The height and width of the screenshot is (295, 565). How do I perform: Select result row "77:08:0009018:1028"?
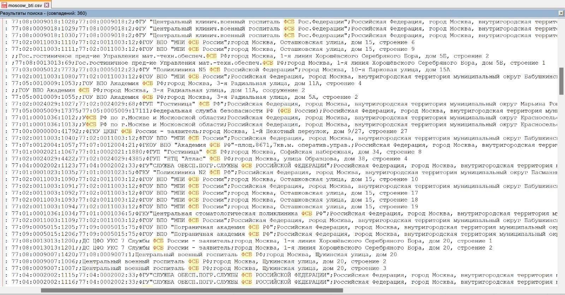pos(281,22)
